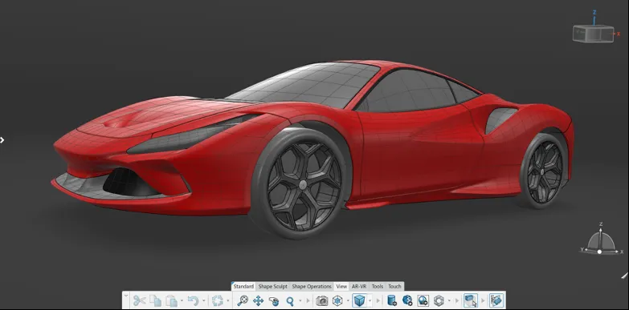Open the Tools tab
Screen dimensions: 629x310
tap(378, 287)
